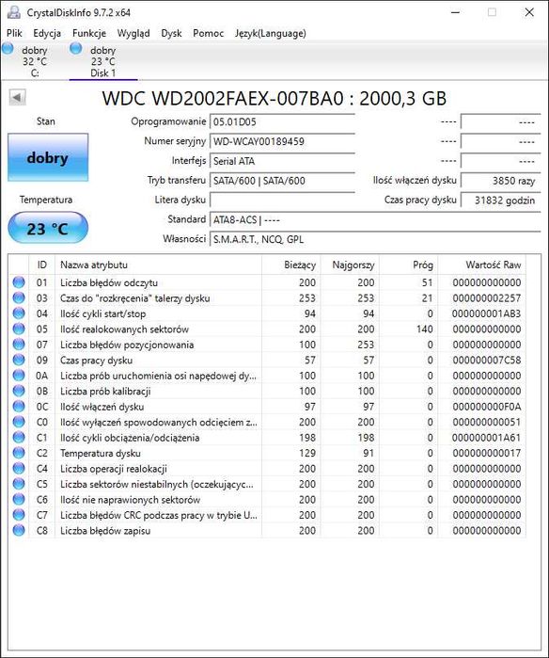This screenshot has height=658, width=549.
Task: Click the status circle for attribute C8
Action: coord(19,530)
